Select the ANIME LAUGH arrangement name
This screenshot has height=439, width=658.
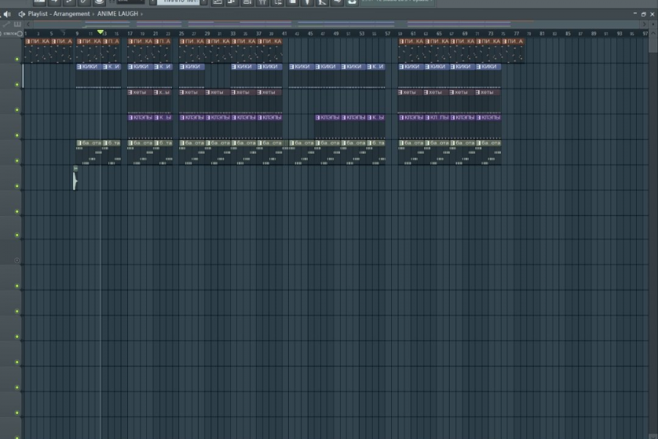(x=118, y=14)
